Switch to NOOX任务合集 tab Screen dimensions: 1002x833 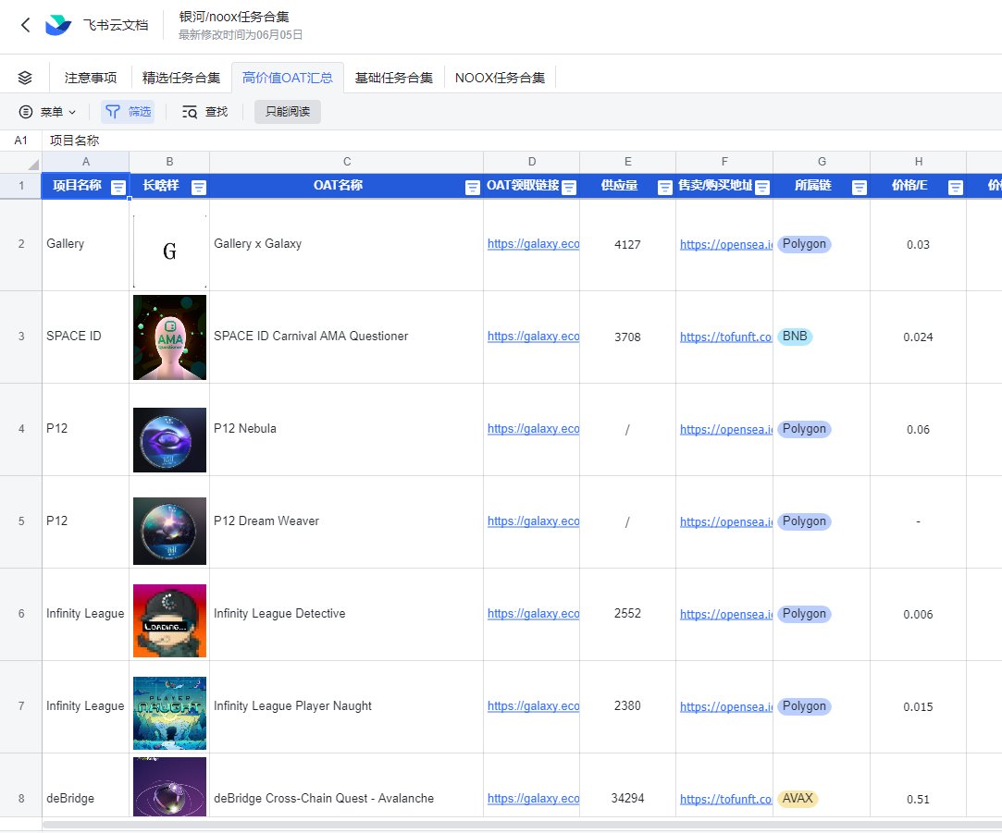[x=500, y=78]
